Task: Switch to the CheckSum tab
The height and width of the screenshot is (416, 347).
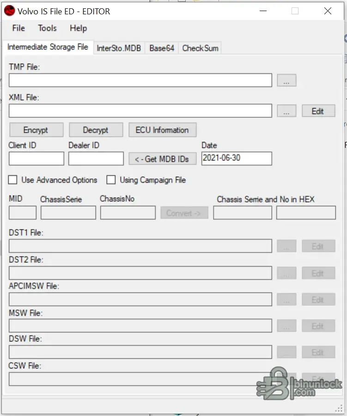Action: pyautogui.click(x=200, y=48)
